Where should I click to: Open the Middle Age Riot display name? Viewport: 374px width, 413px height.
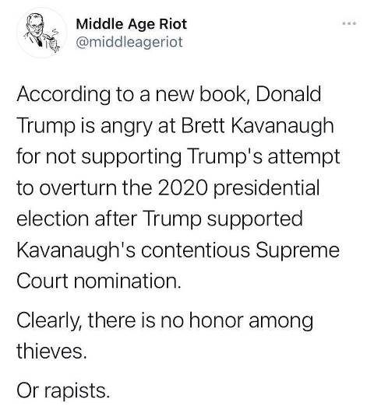[131, 24]
